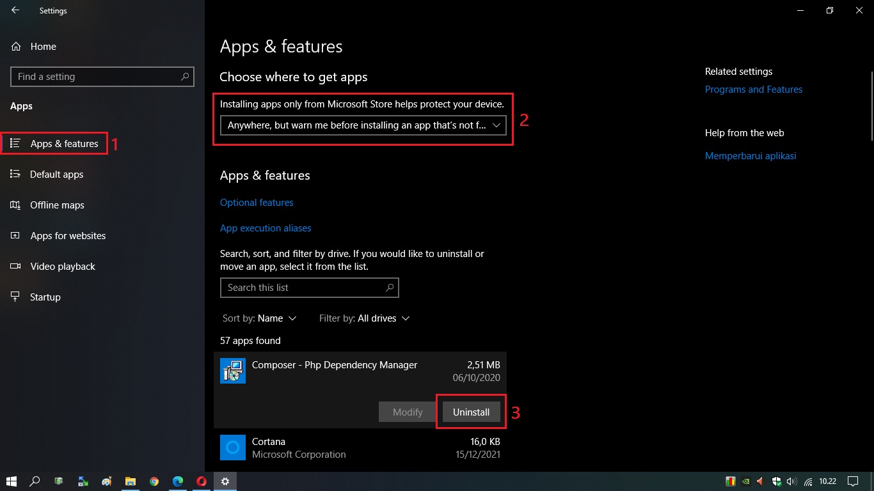Click the colored bar chart tray icon
Viewport: 874px width, 491px height.
click(730, 481)
